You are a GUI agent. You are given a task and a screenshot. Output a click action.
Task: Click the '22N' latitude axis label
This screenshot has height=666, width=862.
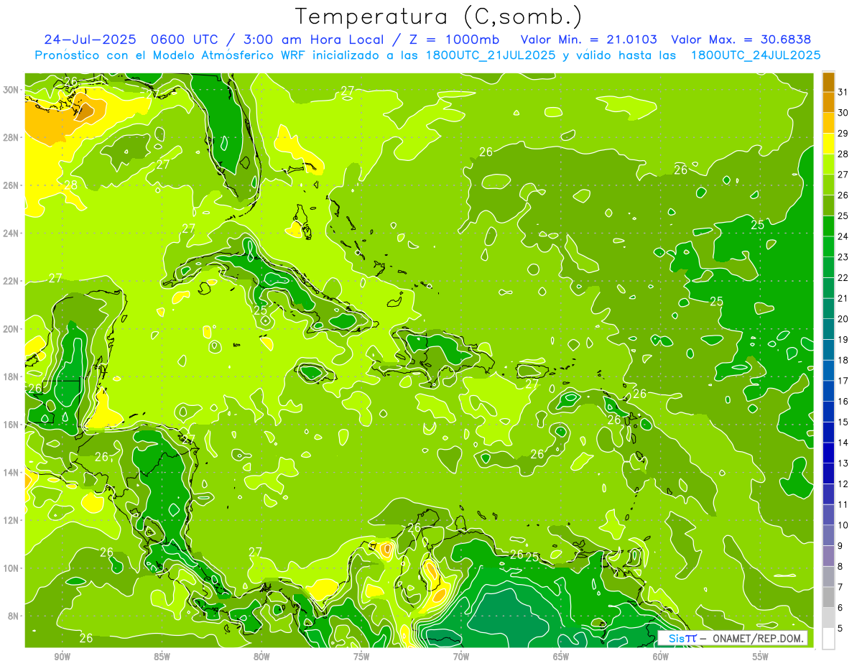pos(12,281)
